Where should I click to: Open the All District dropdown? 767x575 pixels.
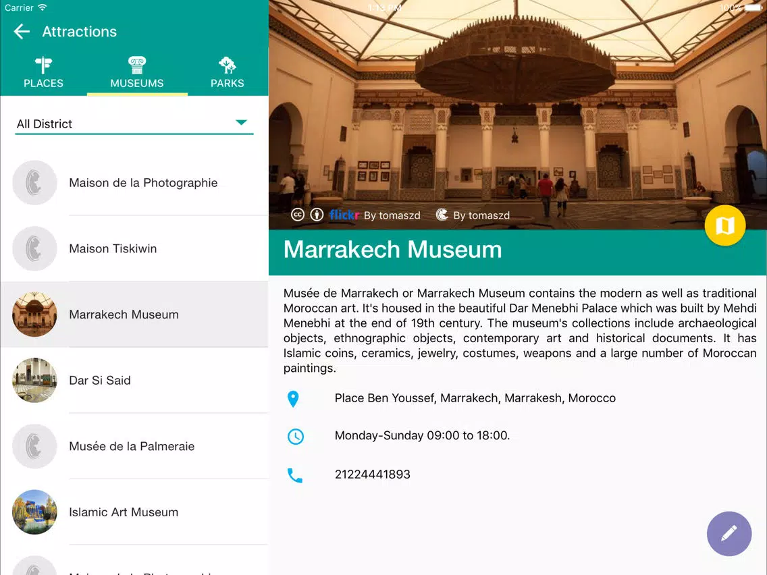[x=134, y=124]
